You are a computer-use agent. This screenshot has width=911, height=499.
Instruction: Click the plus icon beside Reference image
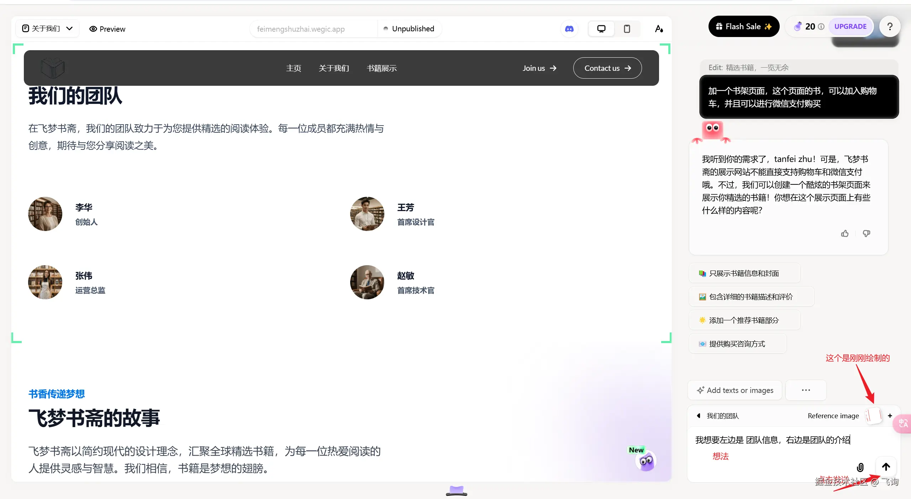890,416
